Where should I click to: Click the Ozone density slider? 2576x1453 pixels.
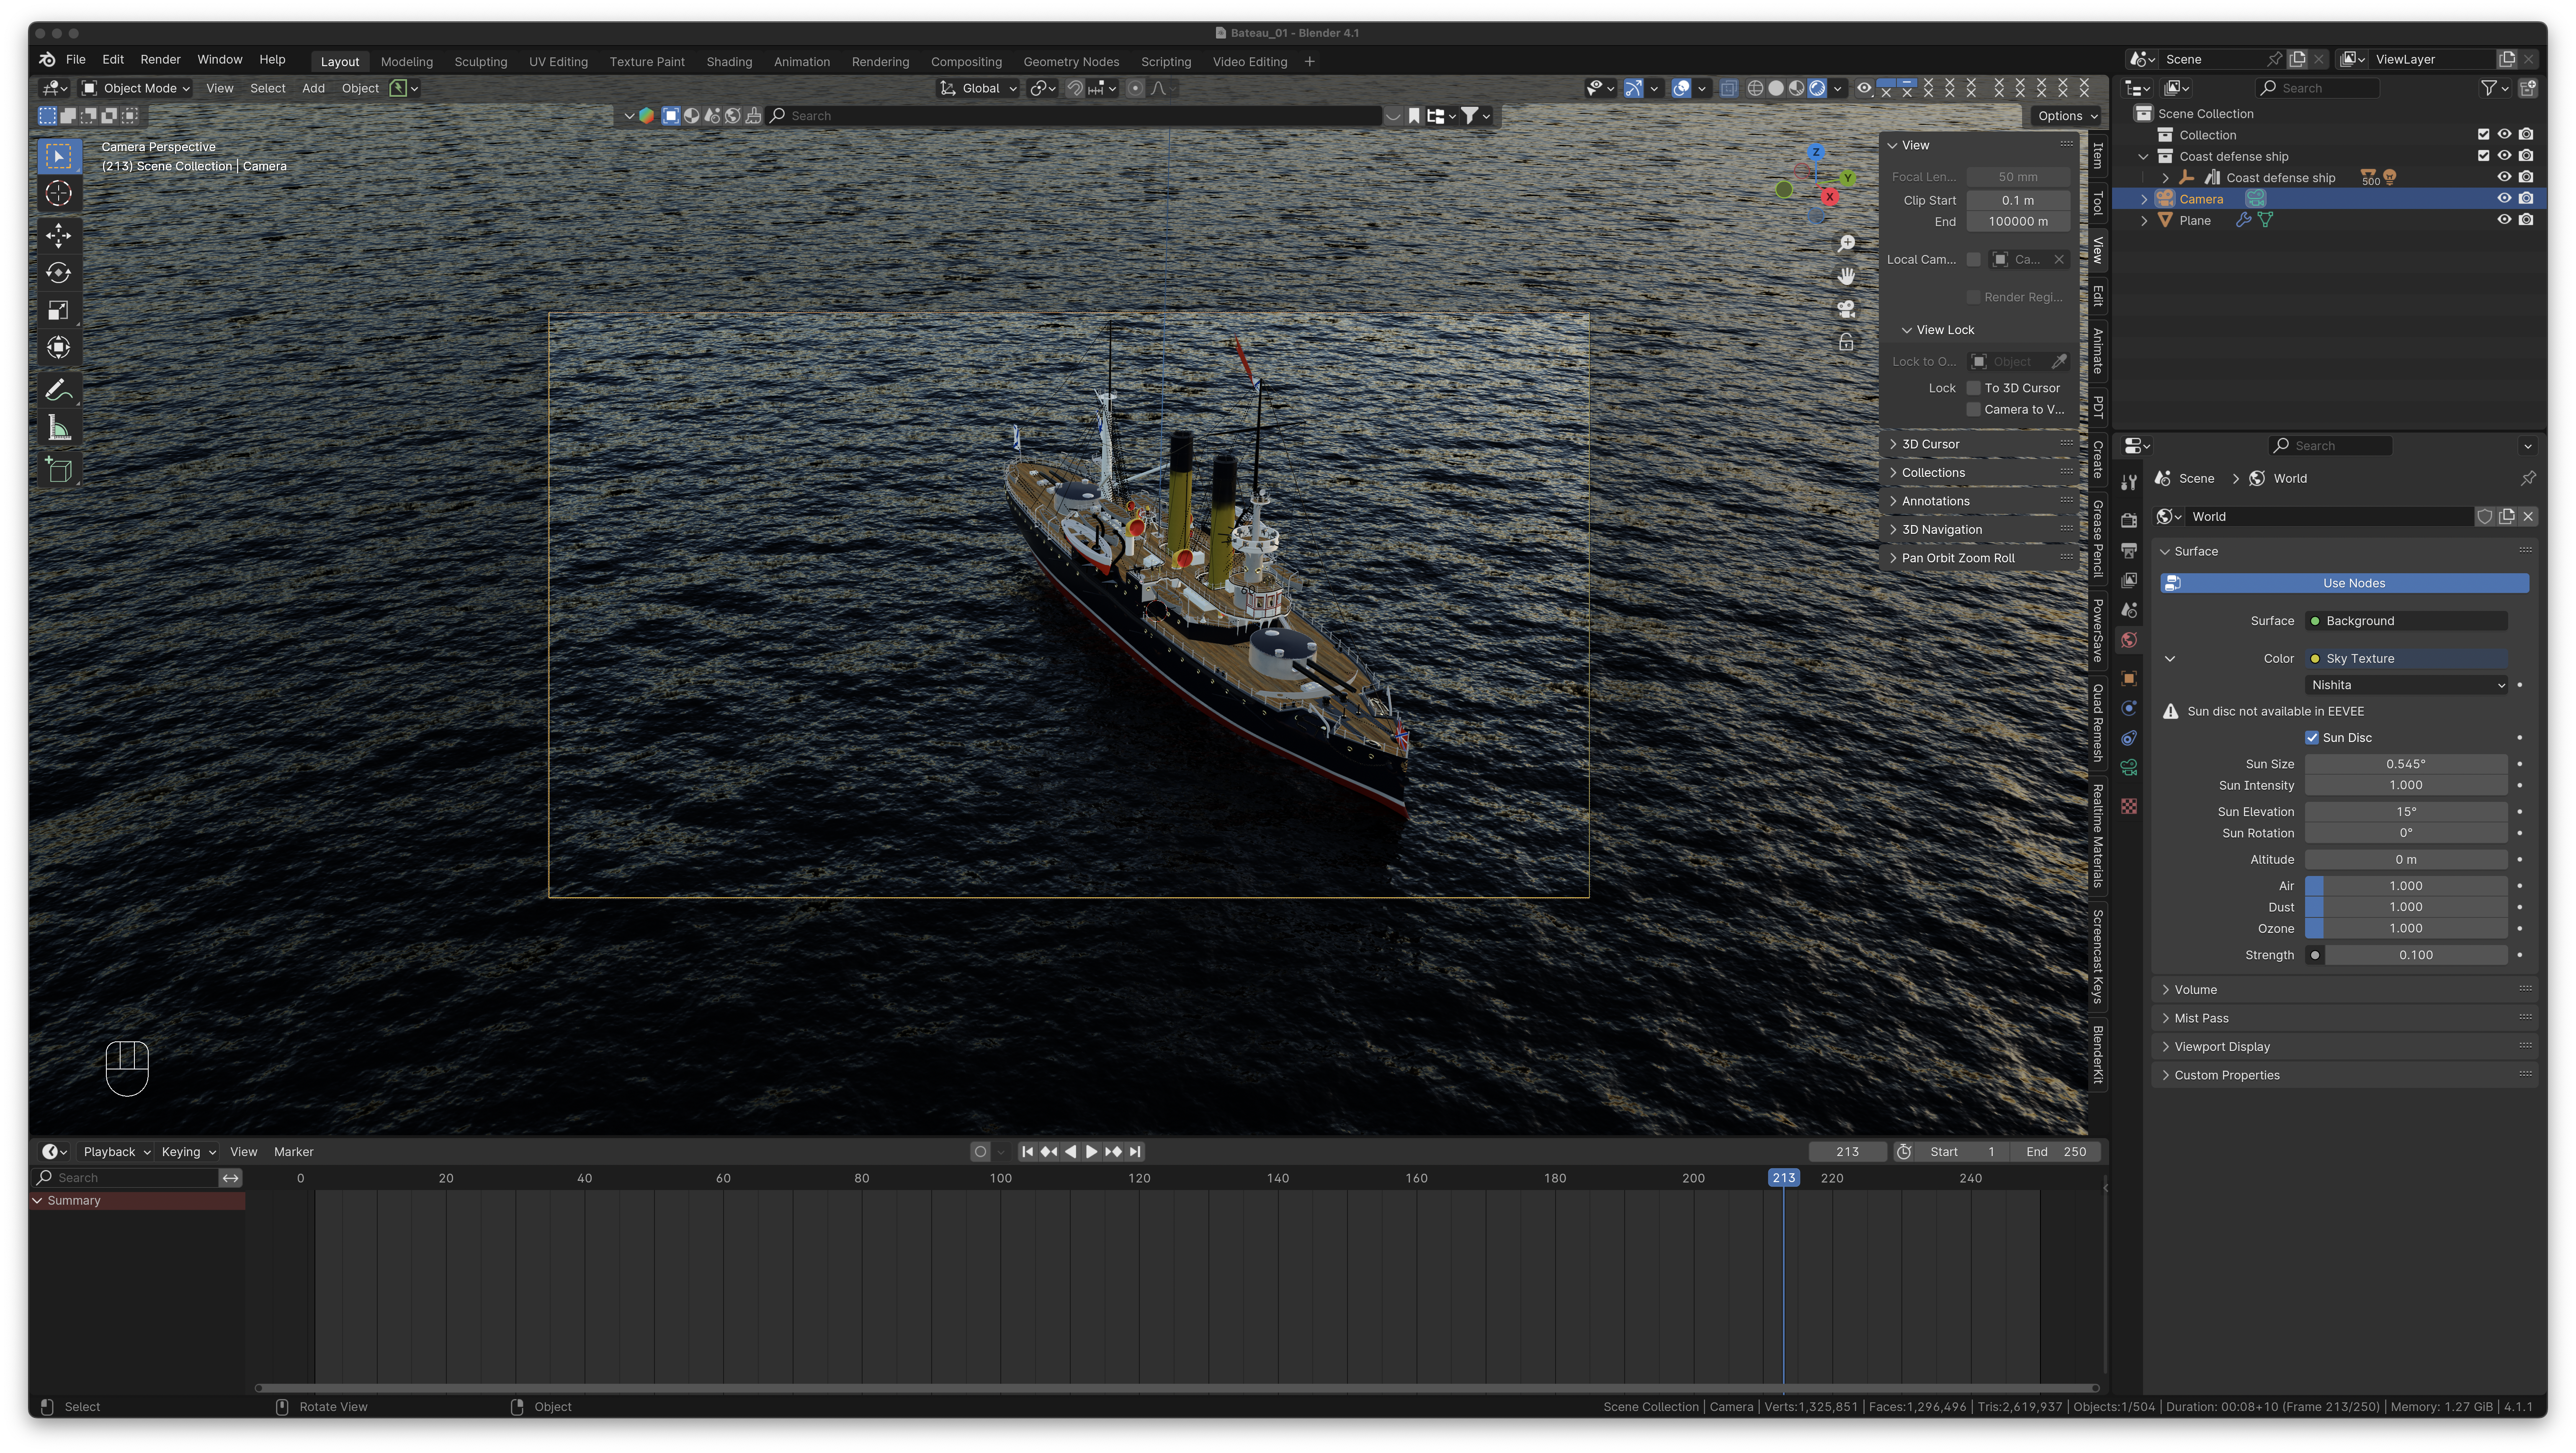tap(2406, 929)
